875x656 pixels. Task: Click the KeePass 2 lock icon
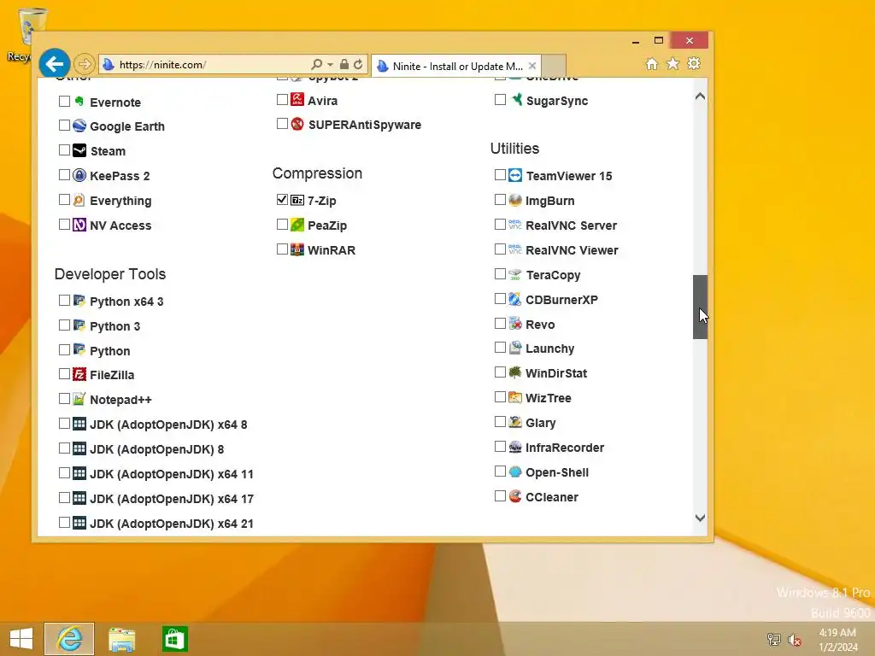pyautogui.click(x=79, y=176)
